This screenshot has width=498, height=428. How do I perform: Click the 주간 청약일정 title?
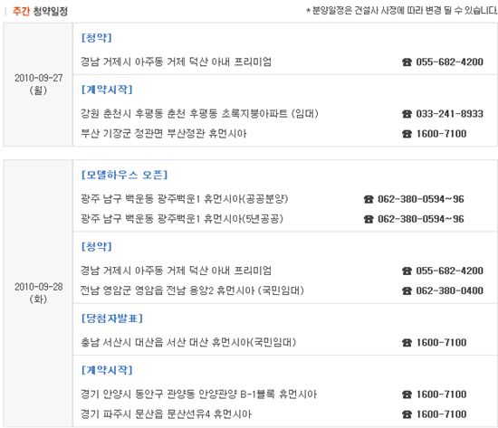(40, 11)
